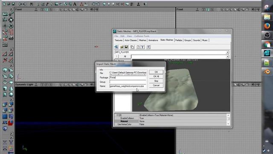Click the Sheet brush builder icon

11,82
